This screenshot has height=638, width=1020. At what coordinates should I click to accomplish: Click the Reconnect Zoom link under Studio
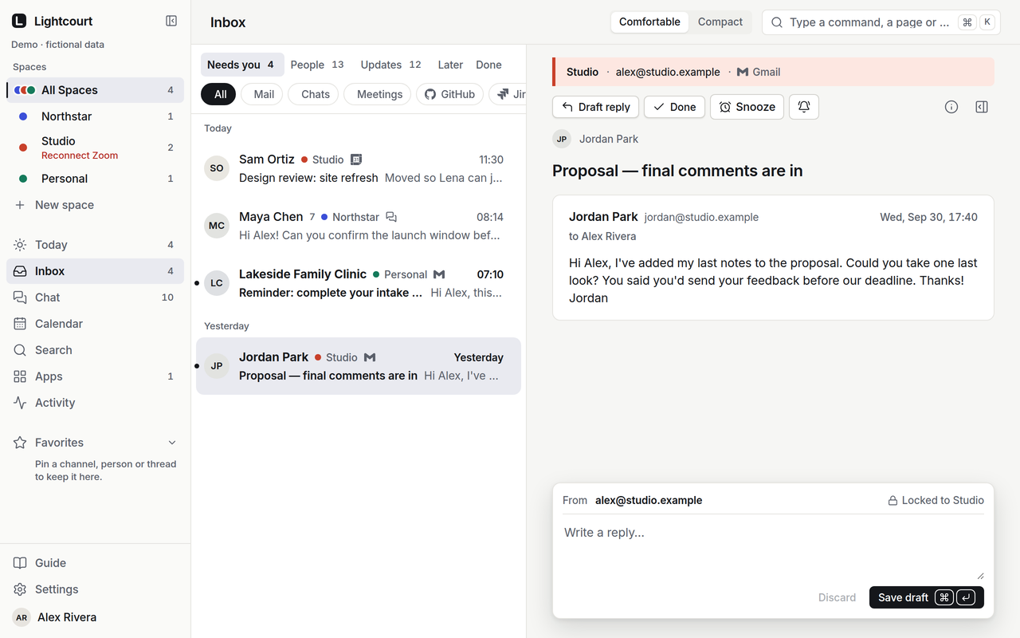(80, 156)
